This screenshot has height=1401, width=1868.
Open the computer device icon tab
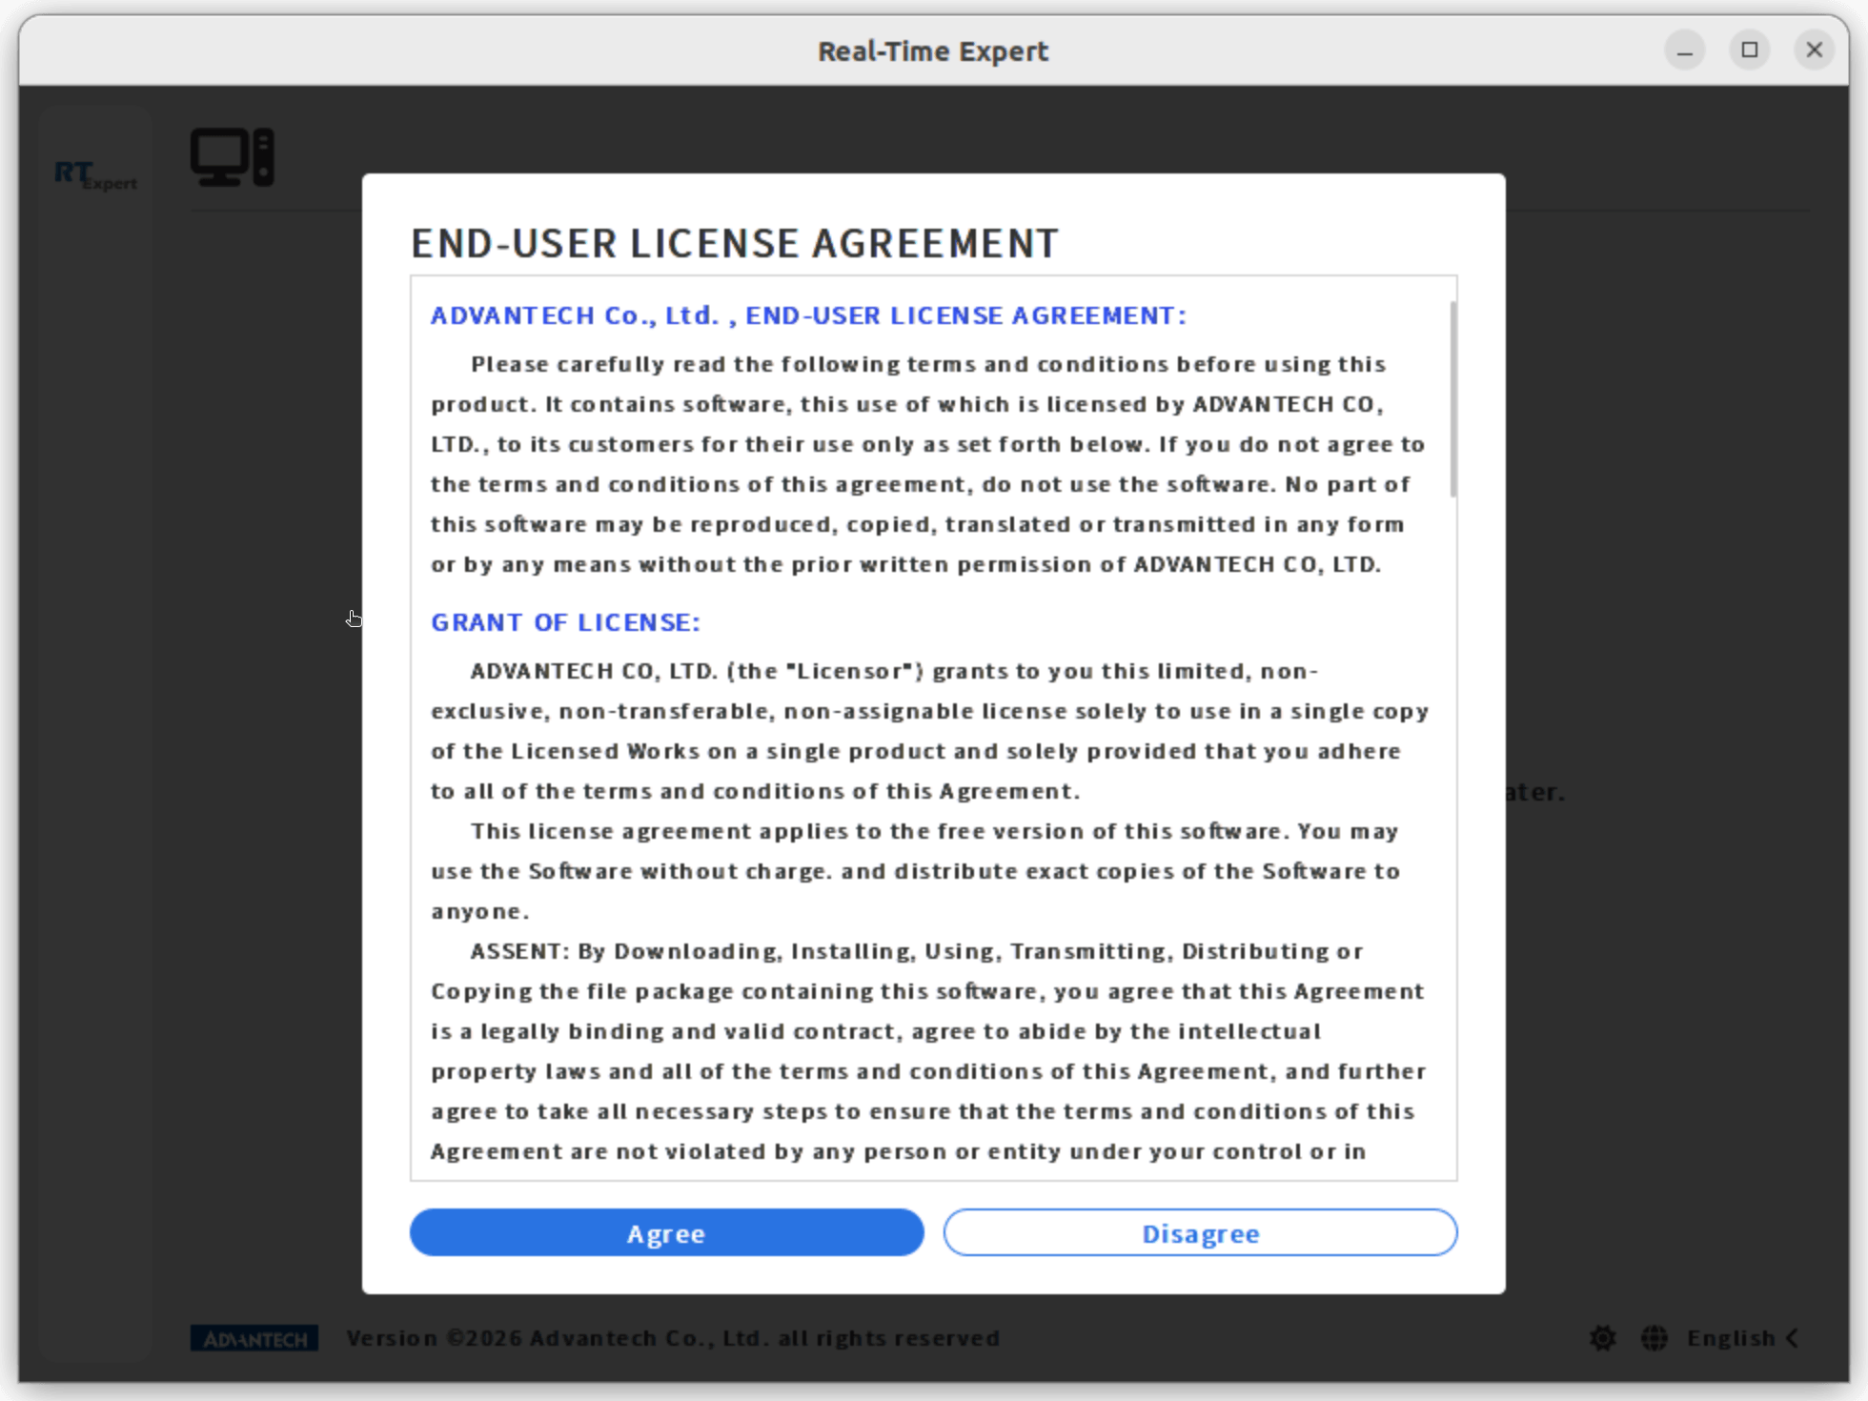click(233, 157)
